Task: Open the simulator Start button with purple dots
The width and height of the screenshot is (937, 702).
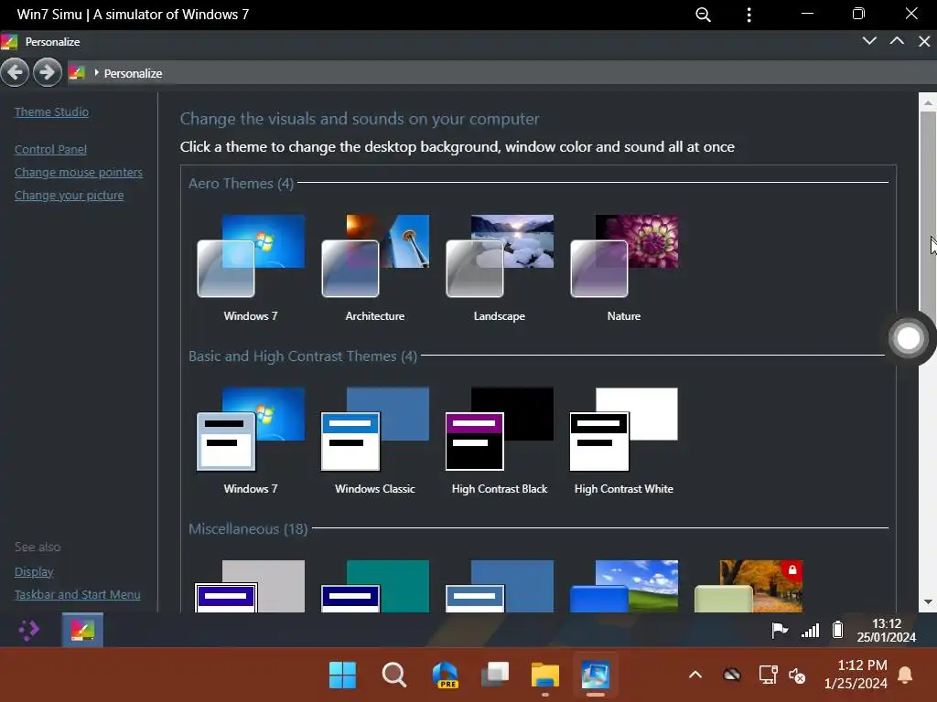Action: coord(28,630)
